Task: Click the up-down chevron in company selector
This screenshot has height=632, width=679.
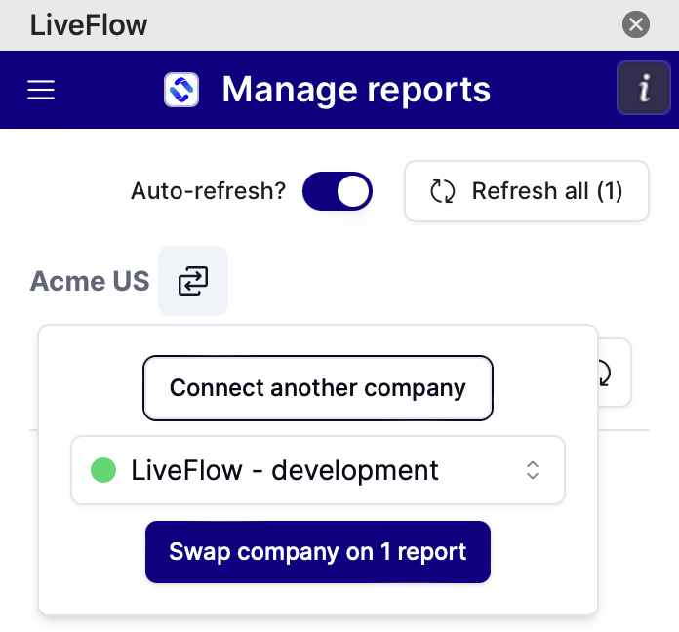Action: (x=533, y=470)
